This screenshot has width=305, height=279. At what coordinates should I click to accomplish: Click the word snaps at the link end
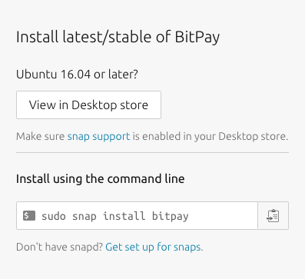pos(187,247)
